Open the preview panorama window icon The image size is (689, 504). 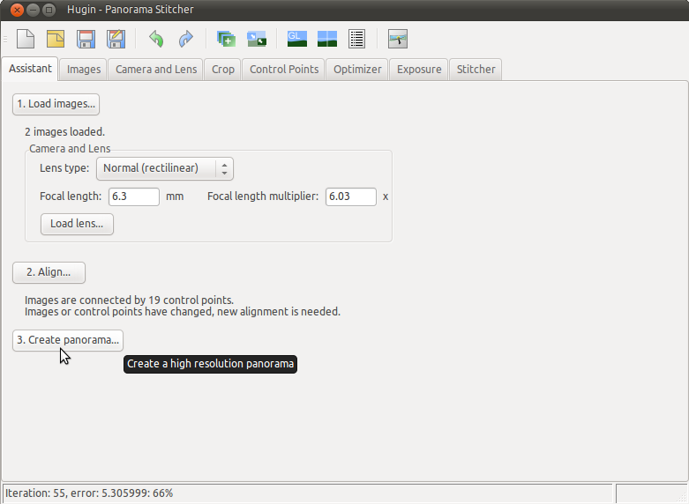pos(327,39)
